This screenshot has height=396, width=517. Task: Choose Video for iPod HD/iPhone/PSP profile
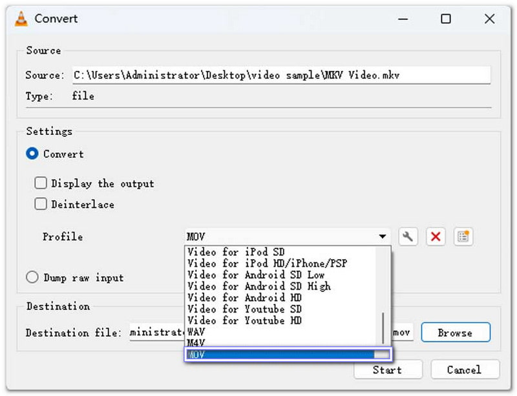(x=280, y=264)
